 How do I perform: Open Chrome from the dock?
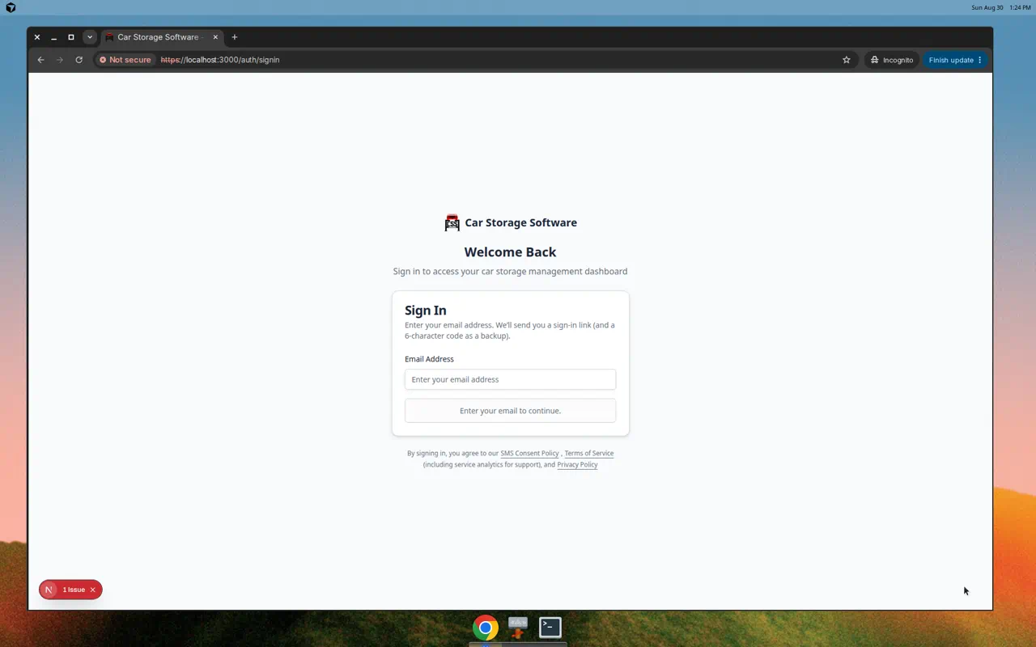486,628
